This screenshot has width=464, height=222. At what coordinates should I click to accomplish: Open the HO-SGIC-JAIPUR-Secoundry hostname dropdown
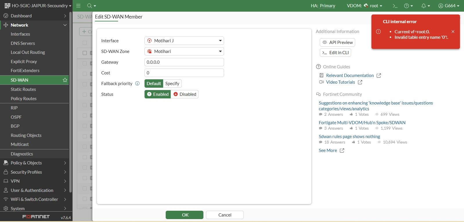(x=38, y=6)
